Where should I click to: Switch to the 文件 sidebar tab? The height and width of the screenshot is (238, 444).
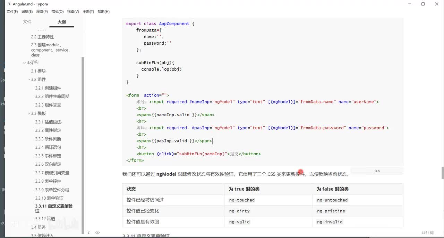tap(27, 22)
